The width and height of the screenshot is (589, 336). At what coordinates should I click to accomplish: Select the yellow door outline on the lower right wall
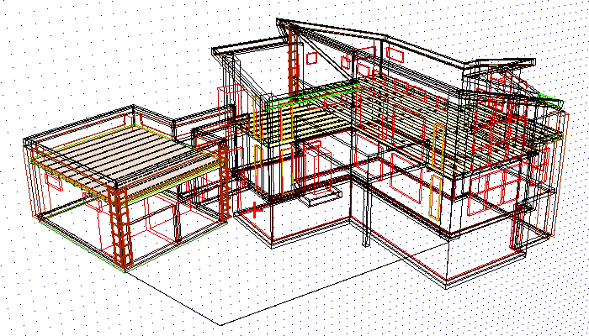pyautogui.click(x=435, y=197)
